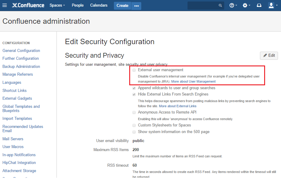The width and height of the screenshot is (281, 179).
Task: Open Global Templates and Blueprints
Action: point(21,109)
